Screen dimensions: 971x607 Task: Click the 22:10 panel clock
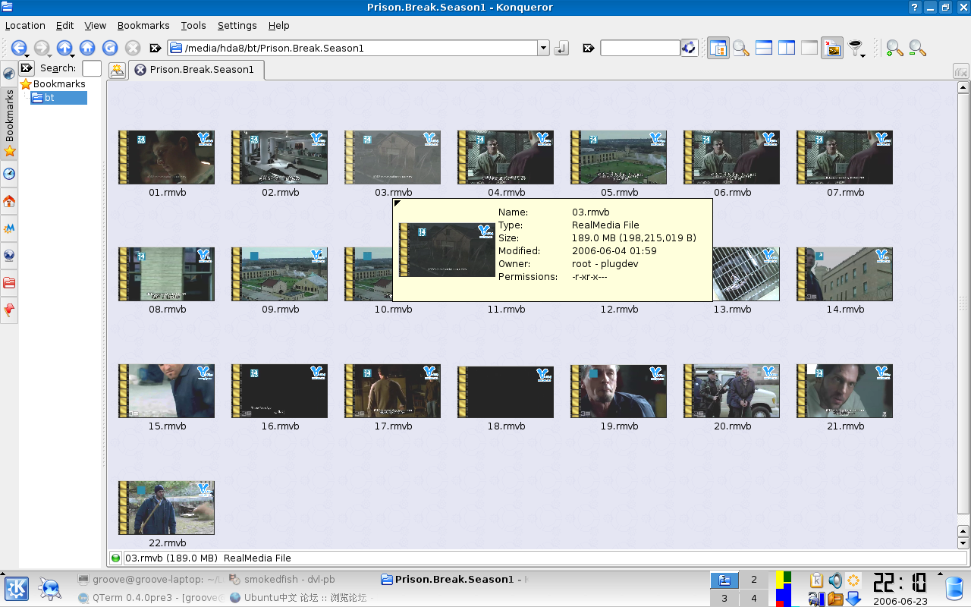point(900,583)
